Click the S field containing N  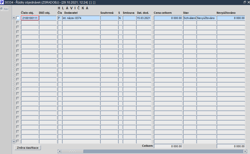[120, 18]
